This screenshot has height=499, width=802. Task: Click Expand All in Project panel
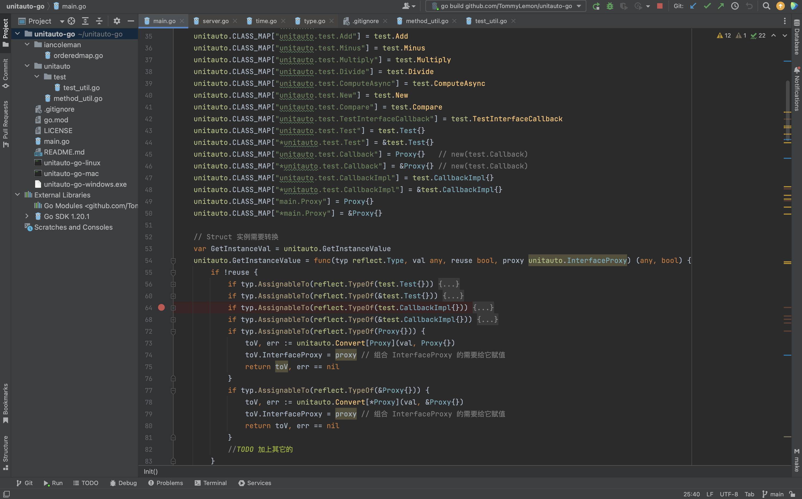tap(85, 21)
